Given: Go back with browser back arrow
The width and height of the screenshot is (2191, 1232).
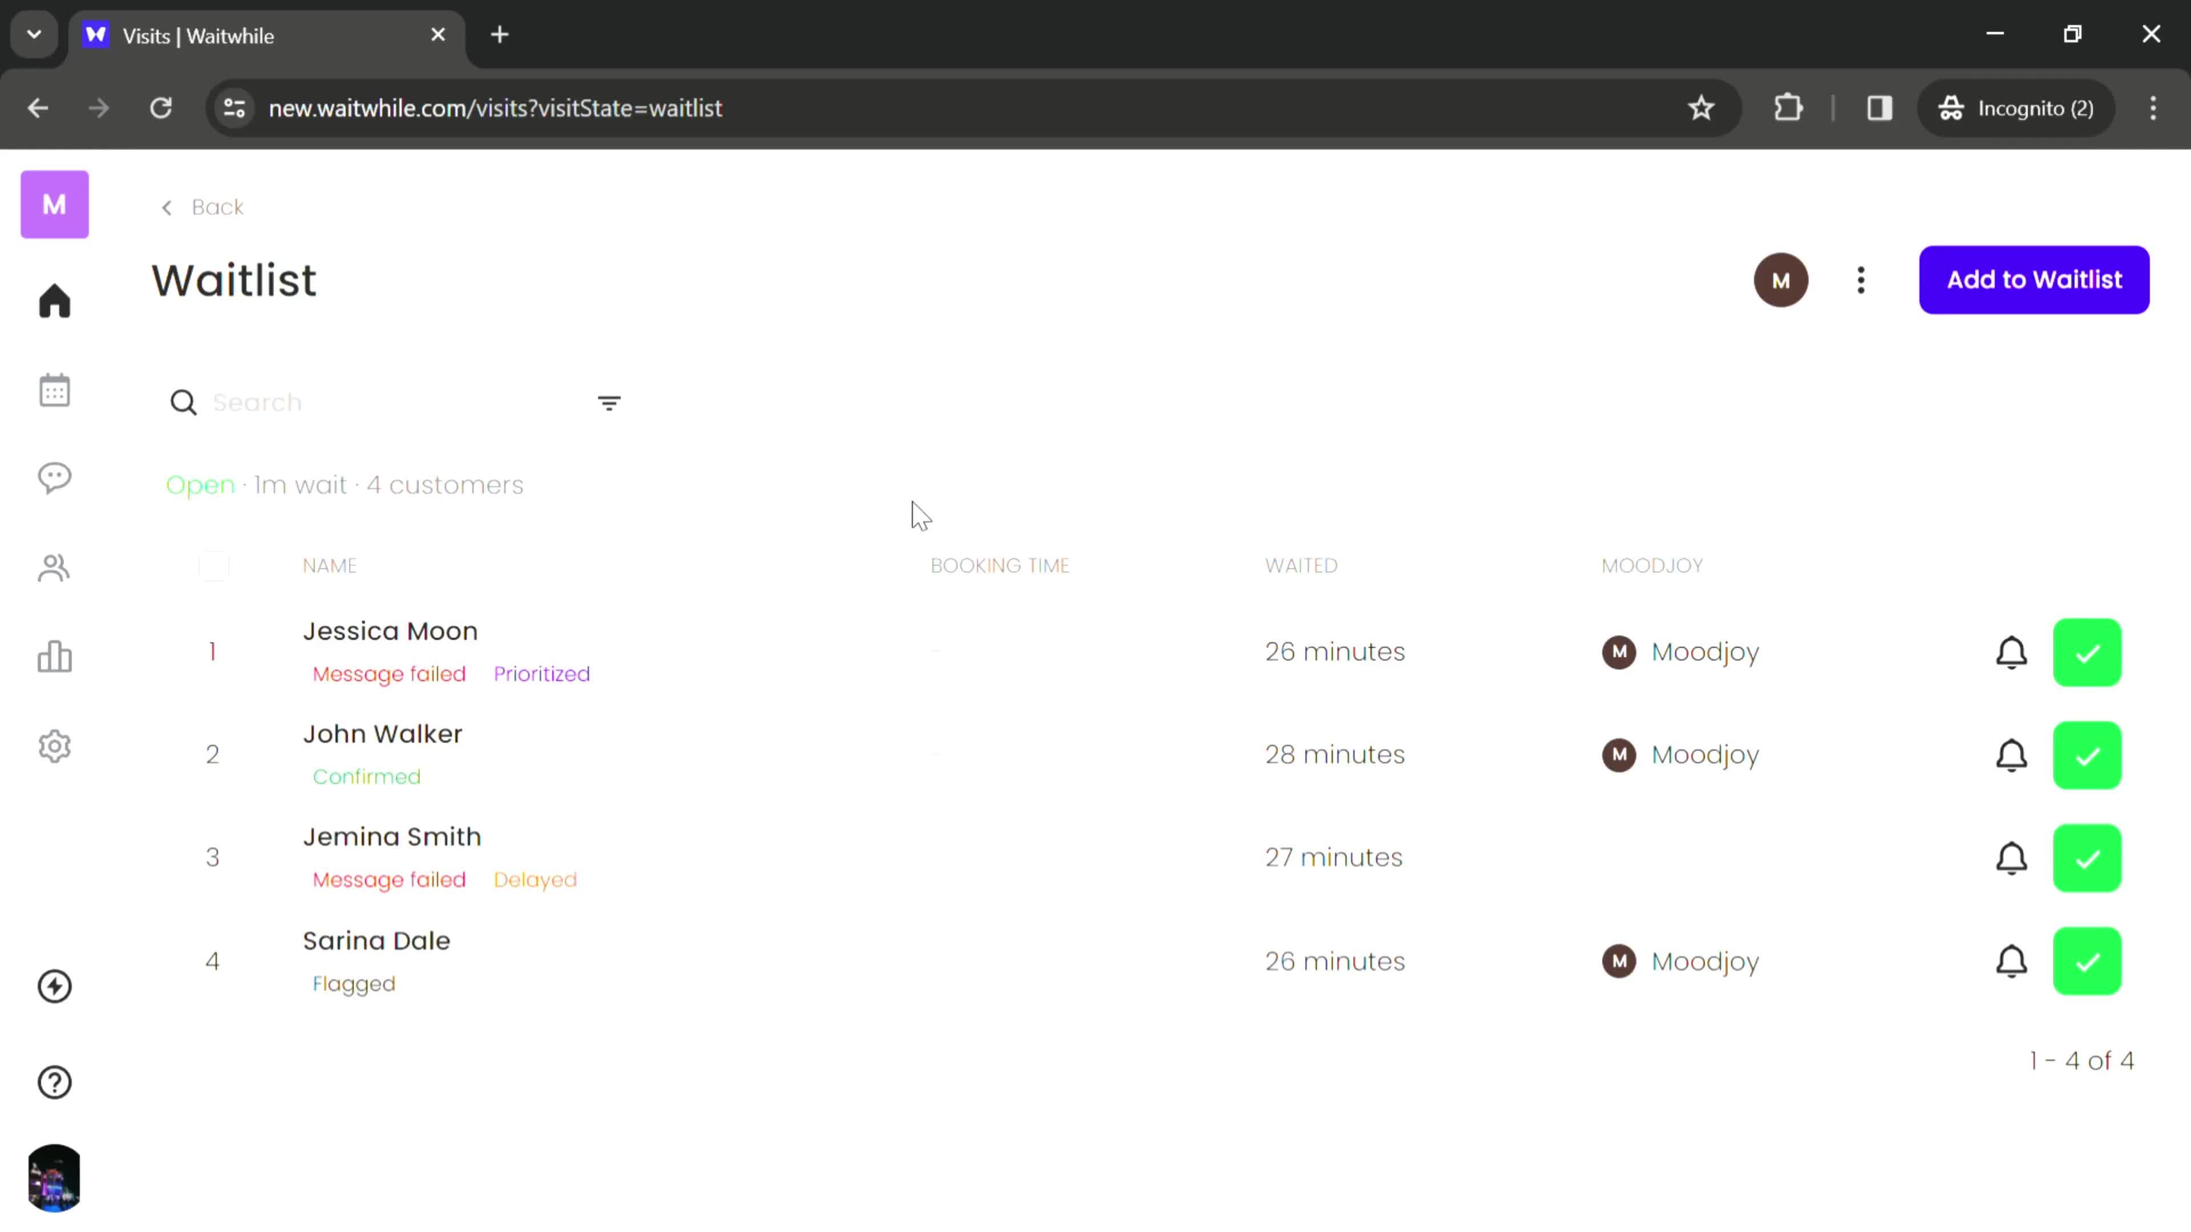Looking at the screenshot, I should [38, 108].
